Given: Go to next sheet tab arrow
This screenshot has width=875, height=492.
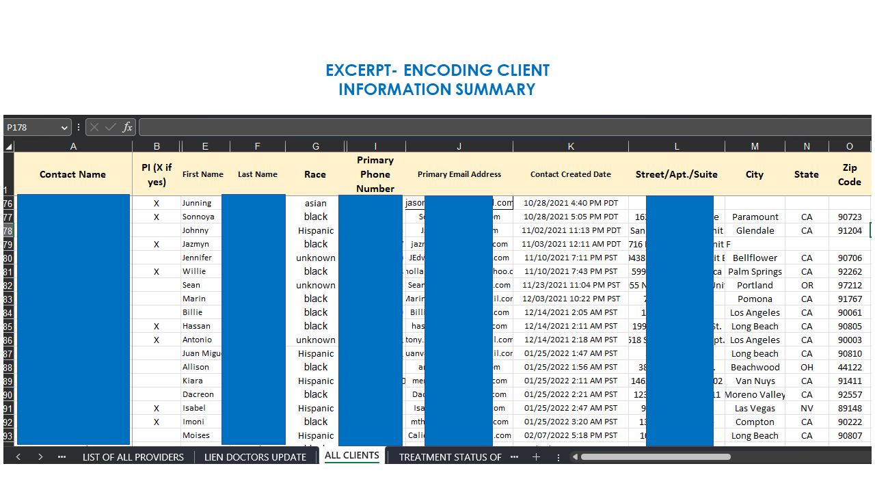Looking at the screenshot, I should point(40,456).
